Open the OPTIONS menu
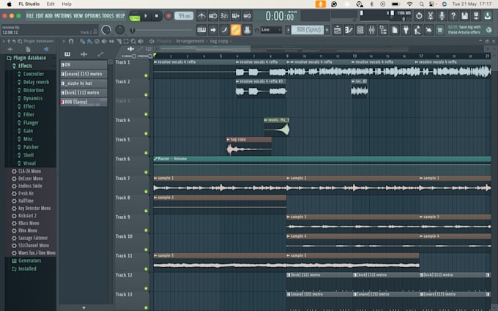This screenshot has width=498, height=311. 92,16
